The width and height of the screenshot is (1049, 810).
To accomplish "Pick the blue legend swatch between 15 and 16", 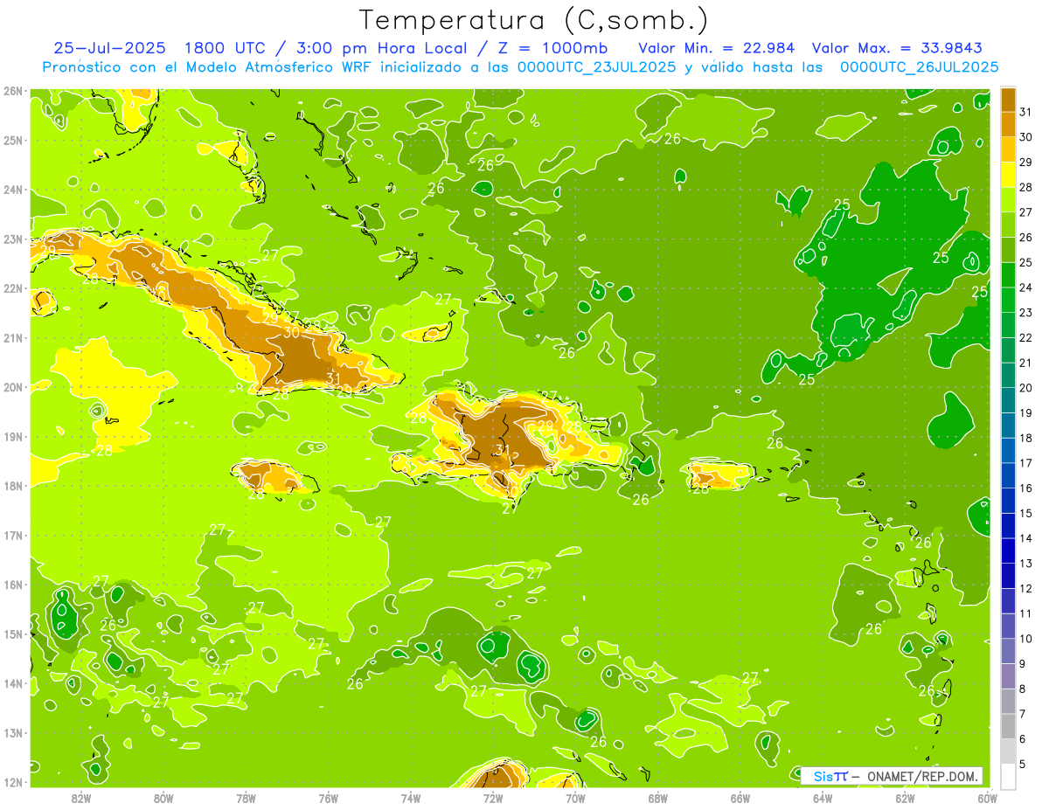I will coord(1008,500).
